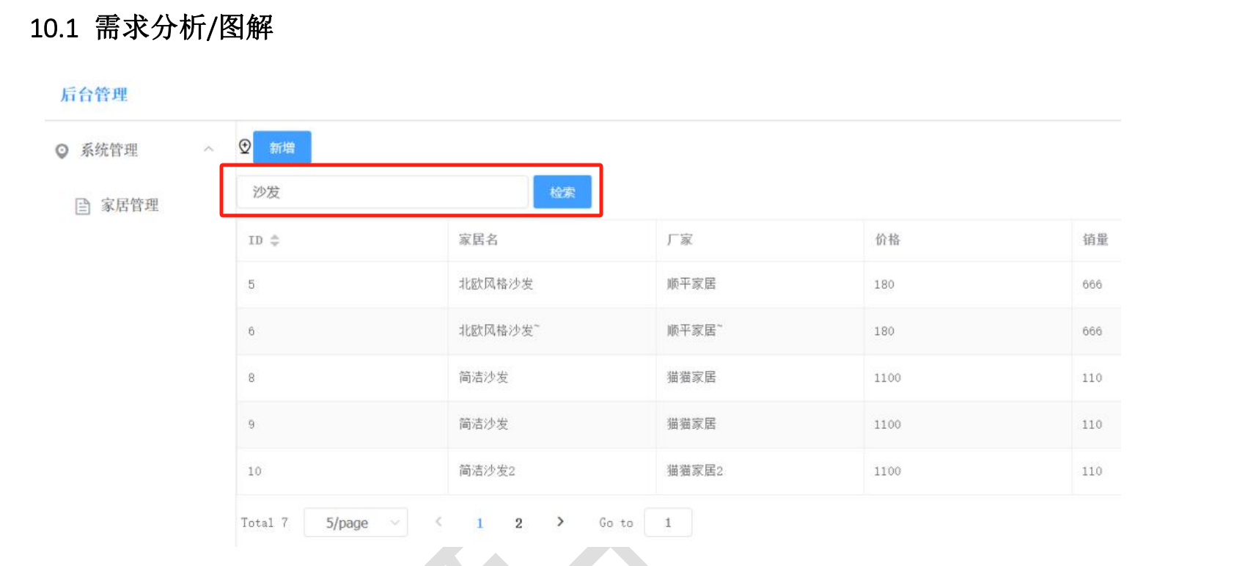
Task: Go to page 2 in pagination
Action: (518, 523)
